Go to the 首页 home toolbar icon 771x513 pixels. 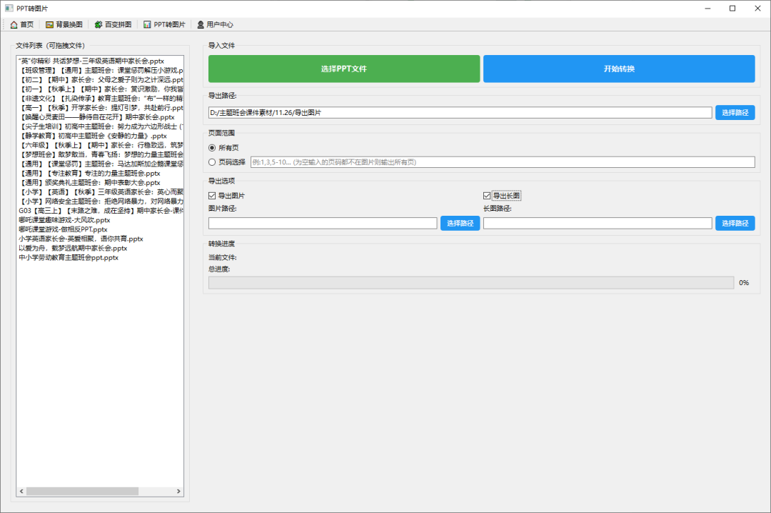pyautogui.click(x=21, y=24)
